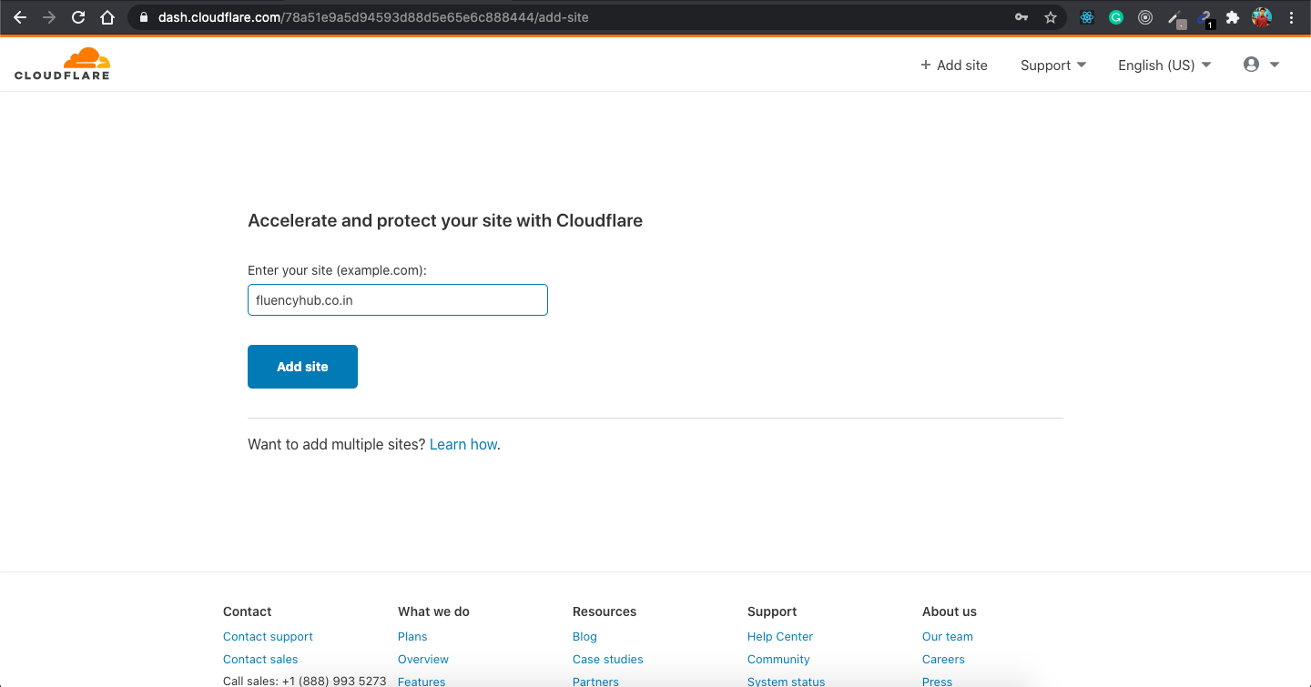Click the browser forward arrow
The width and height of the screenshot is (1311, 687).
(x=49, y=17)
